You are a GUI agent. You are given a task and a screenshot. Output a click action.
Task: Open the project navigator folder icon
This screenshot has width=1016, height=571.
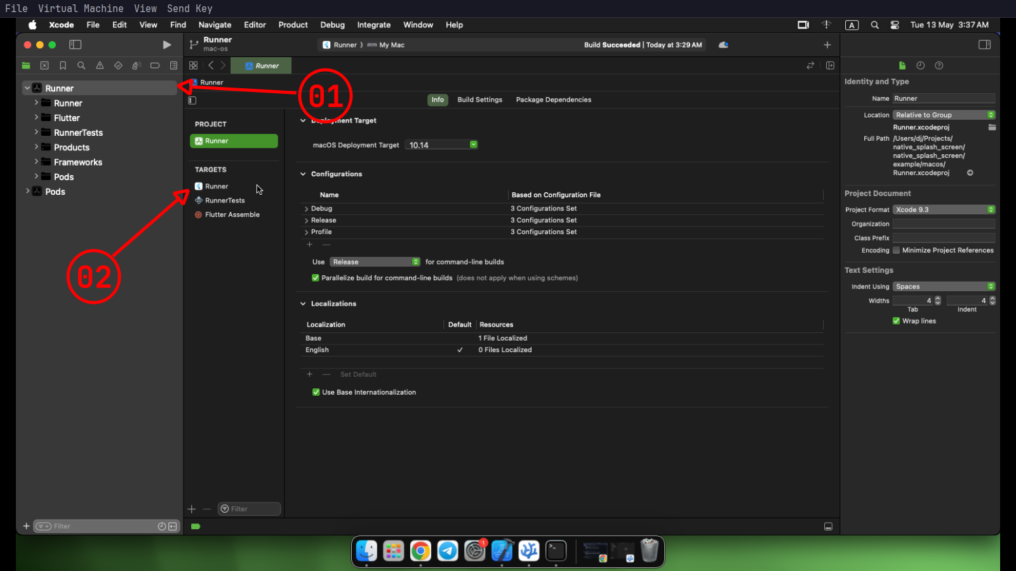(x=26, y=65)
